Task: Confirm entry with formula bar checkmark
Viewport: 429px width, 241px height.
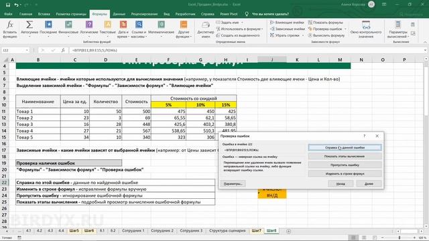Action: tap(53, 50)
